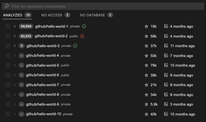Expand the github/hello-world-2 row chevron
206x122 pixels.
[15, 36]
